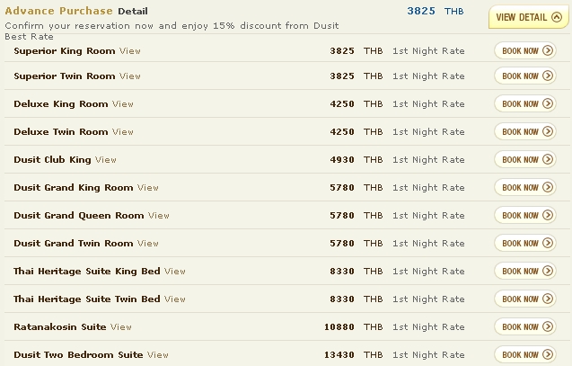Expand the View Detail button
Viewport: 572px width, 366px height.
click(x=528, y=17)
